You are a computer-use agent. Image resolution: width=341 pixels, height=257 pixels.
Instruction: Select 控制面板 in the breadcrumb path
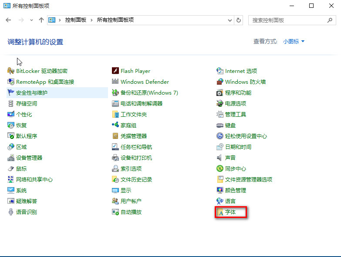pyautogui.click(x=76, y=20)
